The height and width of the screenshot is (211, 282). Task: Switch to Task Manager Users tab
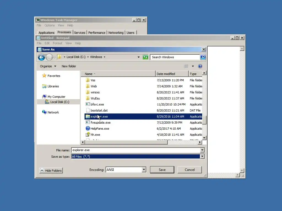130,33
